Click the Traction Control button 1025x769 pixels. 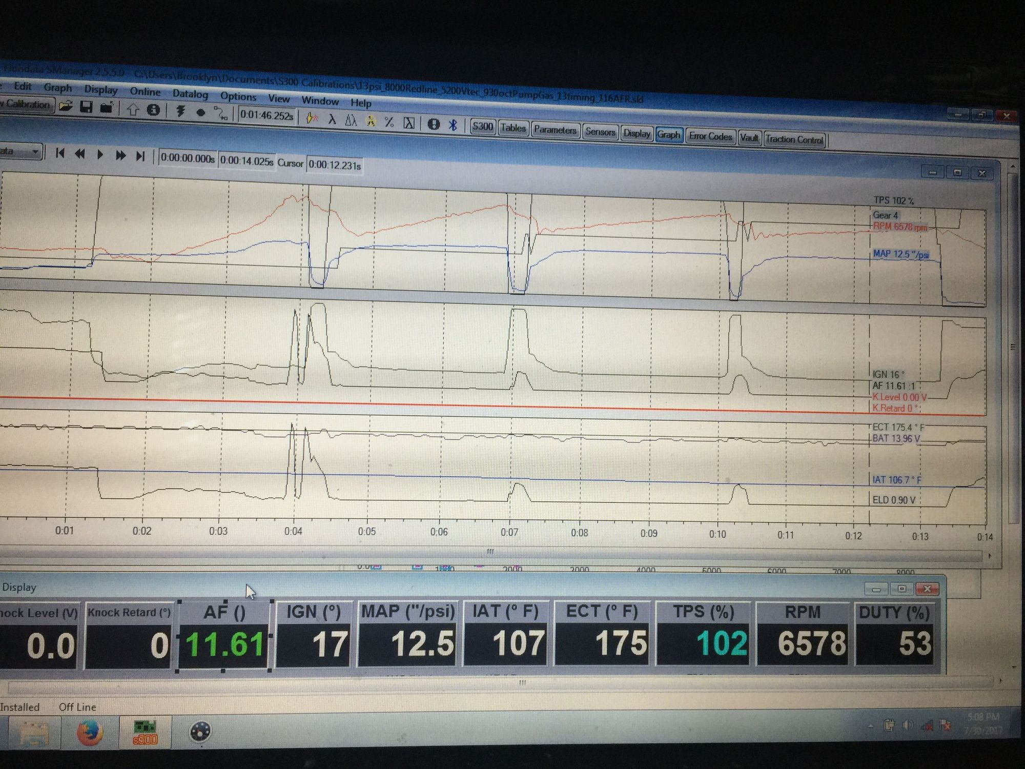point(794,139)
